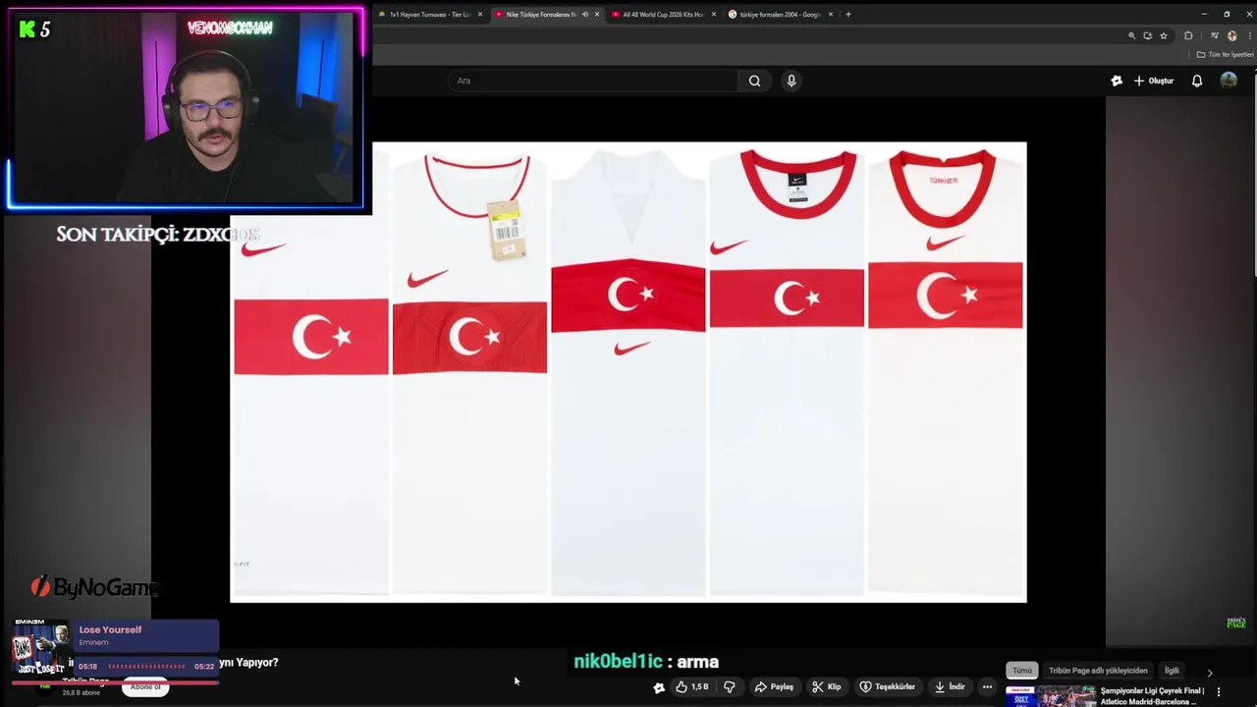The height and width of the screenshot is (707, 1257).
Task: Select the Tümü filter chip
Action: (1022, 671)
